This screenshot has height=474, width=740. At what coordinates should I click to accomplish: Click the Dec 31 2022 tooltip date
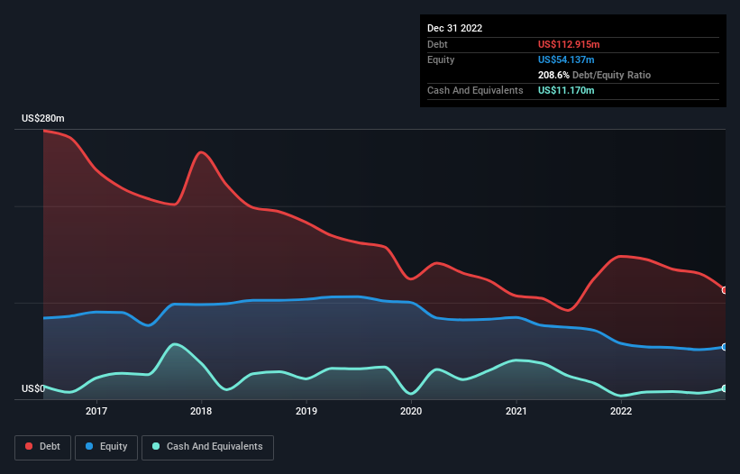(x=454, y=28)
